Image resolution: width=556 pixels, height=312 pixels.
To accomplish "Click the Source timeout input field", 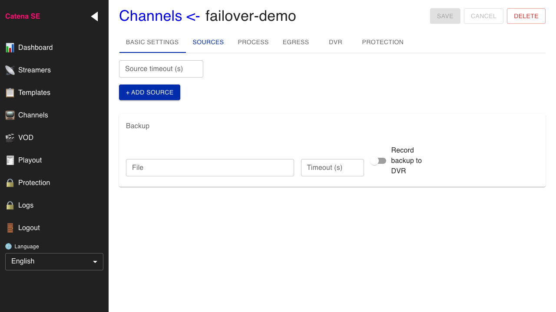I will pyautogui.click(x=161, y=69).
